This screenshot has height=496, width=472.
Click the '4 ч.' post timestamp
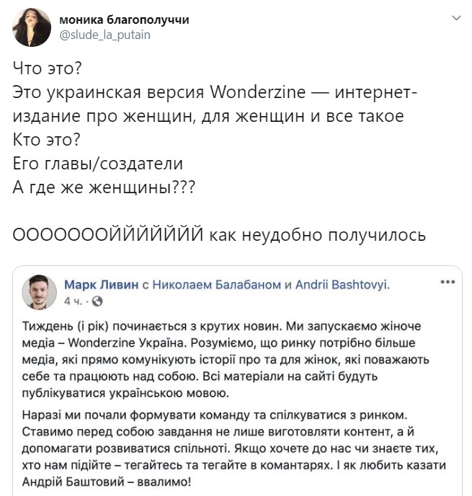click(73, 300)
